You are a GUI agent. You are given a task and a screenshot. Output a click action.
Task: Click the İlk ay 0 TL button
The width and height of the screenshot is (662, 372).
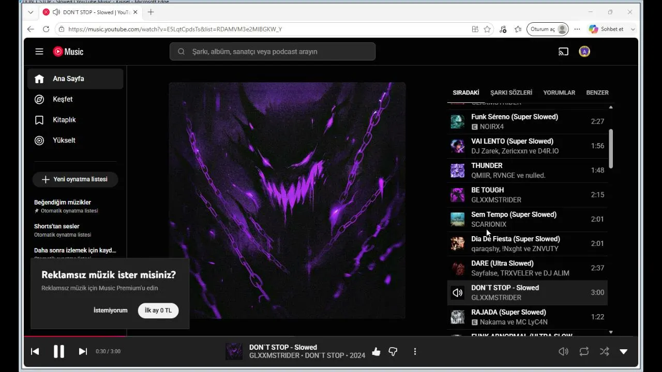158,311
